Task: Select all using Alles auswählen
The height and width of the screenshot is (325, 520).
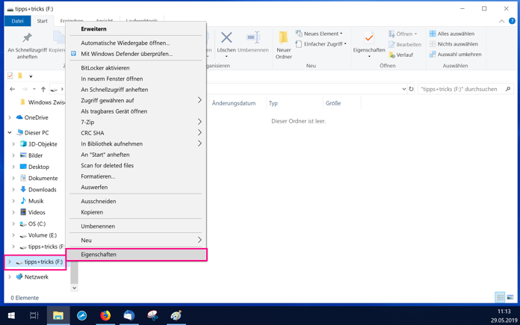Action: tap(452, 34)
